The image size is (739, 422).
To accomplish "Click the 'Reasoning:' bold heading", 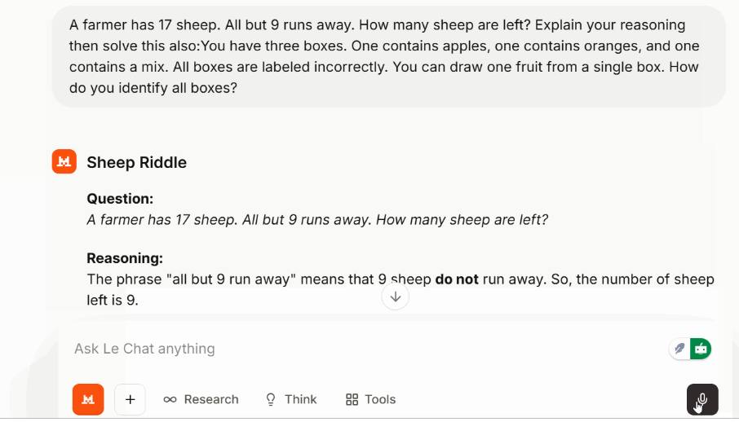I will [x=125, y=258].
